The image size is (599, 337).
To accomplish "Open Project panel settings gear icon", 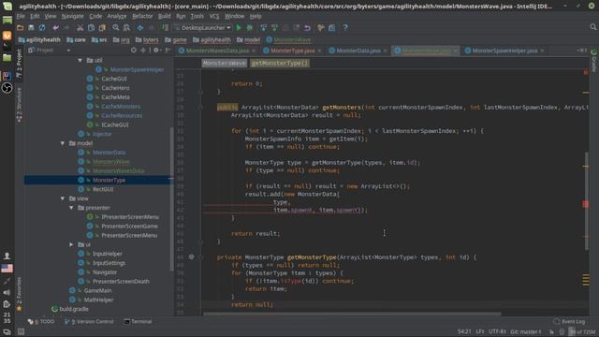I will (156, 50).
